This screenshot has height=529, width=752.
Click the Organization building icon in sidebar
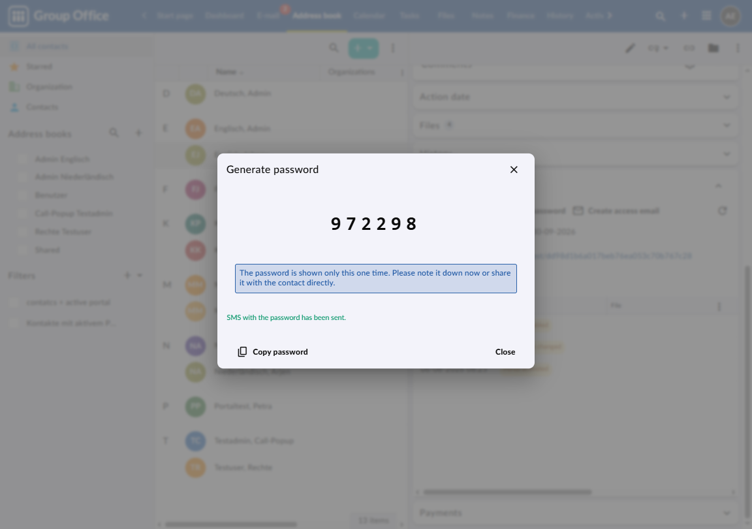[14, 87]
